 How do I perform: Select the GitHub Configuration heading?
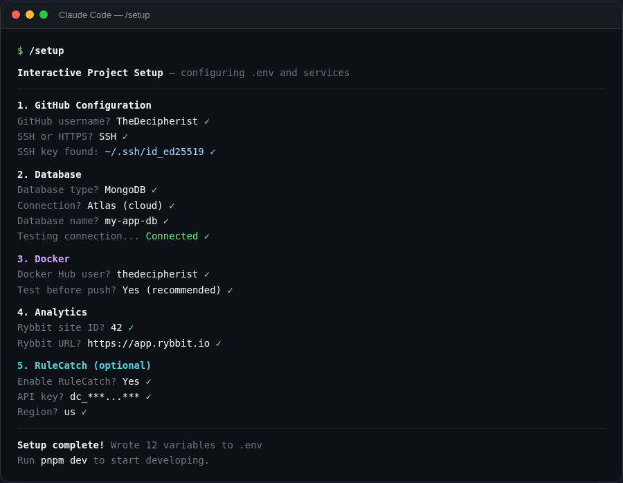tap(84, 105)
